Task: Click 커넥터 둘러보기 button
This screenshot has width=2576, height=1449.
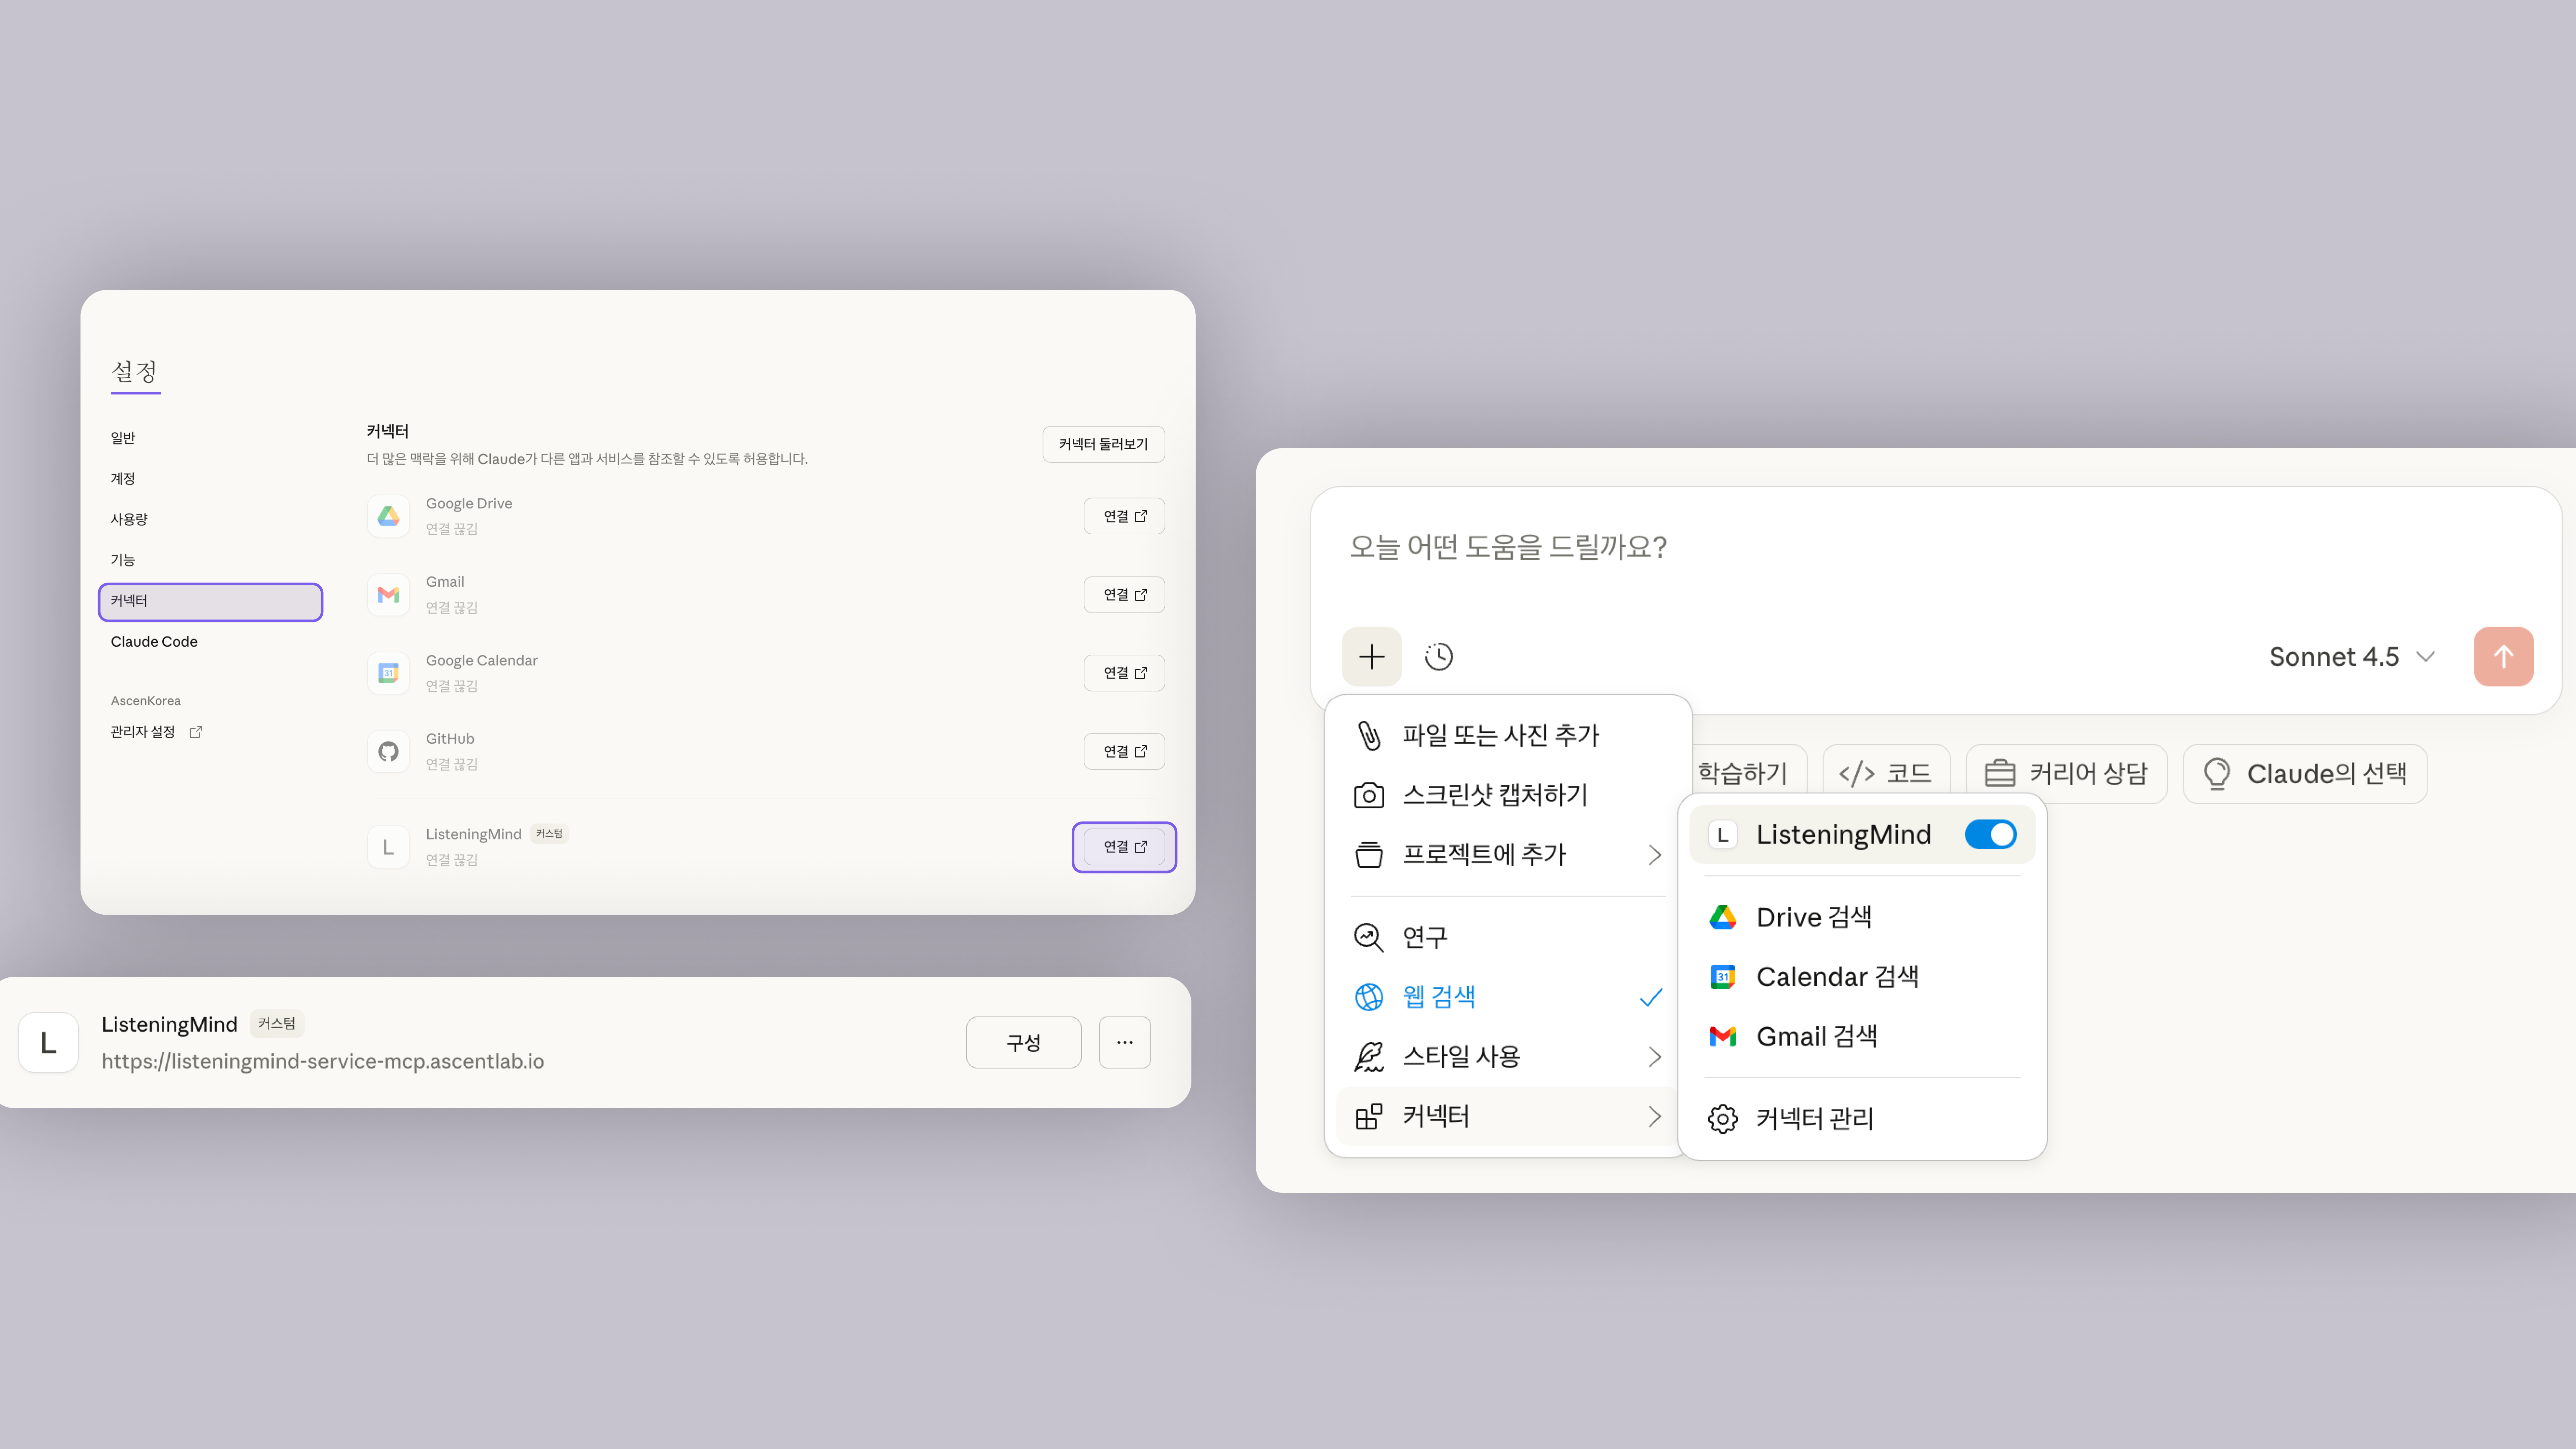Action: click(1103, 444)
